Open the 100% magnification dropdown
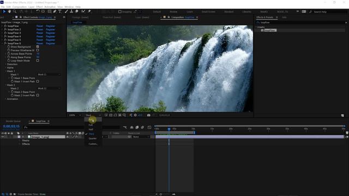 click(x=75, y=115)
